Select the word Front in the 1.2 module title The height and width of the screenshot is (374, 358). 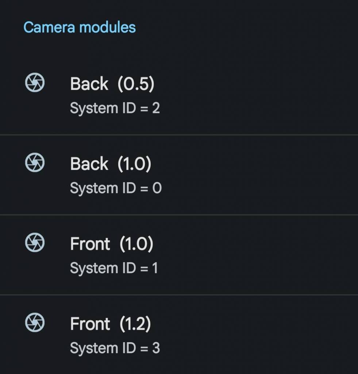tap(90, 324)
